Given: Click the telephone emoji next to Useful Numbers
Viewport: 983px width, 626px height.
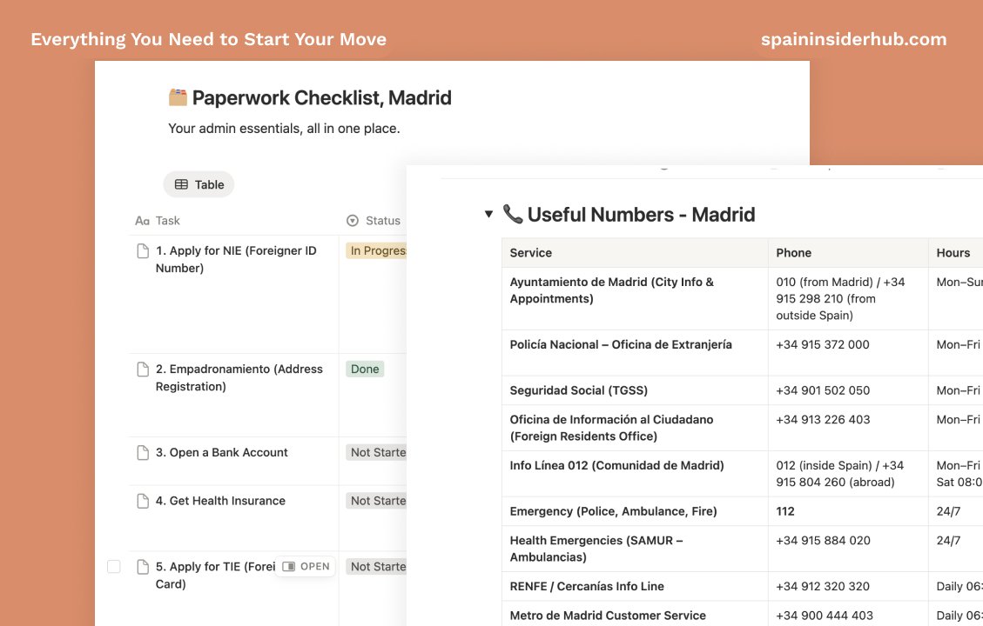Looking at the screenshot, I should 513,214.
